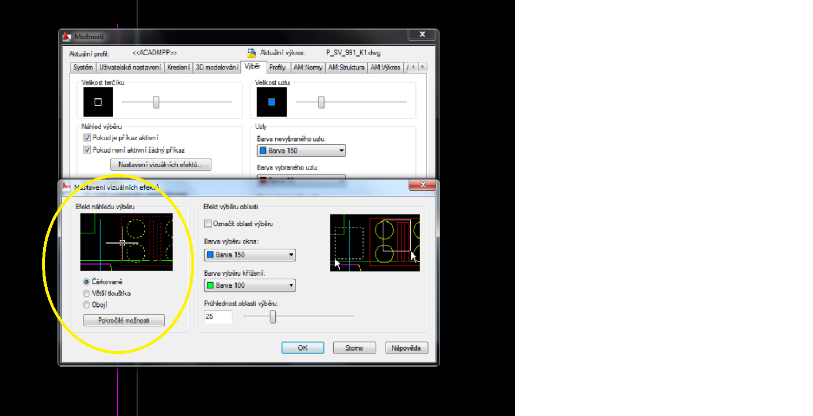Click the drawing file icon beside Aktuální výkres

coord(251,53)
